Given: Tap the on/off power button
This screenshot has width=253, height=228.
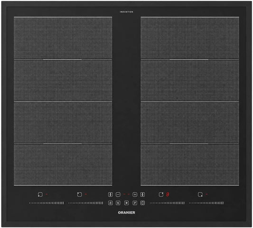Looking at the screenshot, I should [142, 203].
